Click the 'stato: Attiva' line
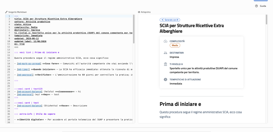Viewport: 273px width, 132px height. [23, 24]
